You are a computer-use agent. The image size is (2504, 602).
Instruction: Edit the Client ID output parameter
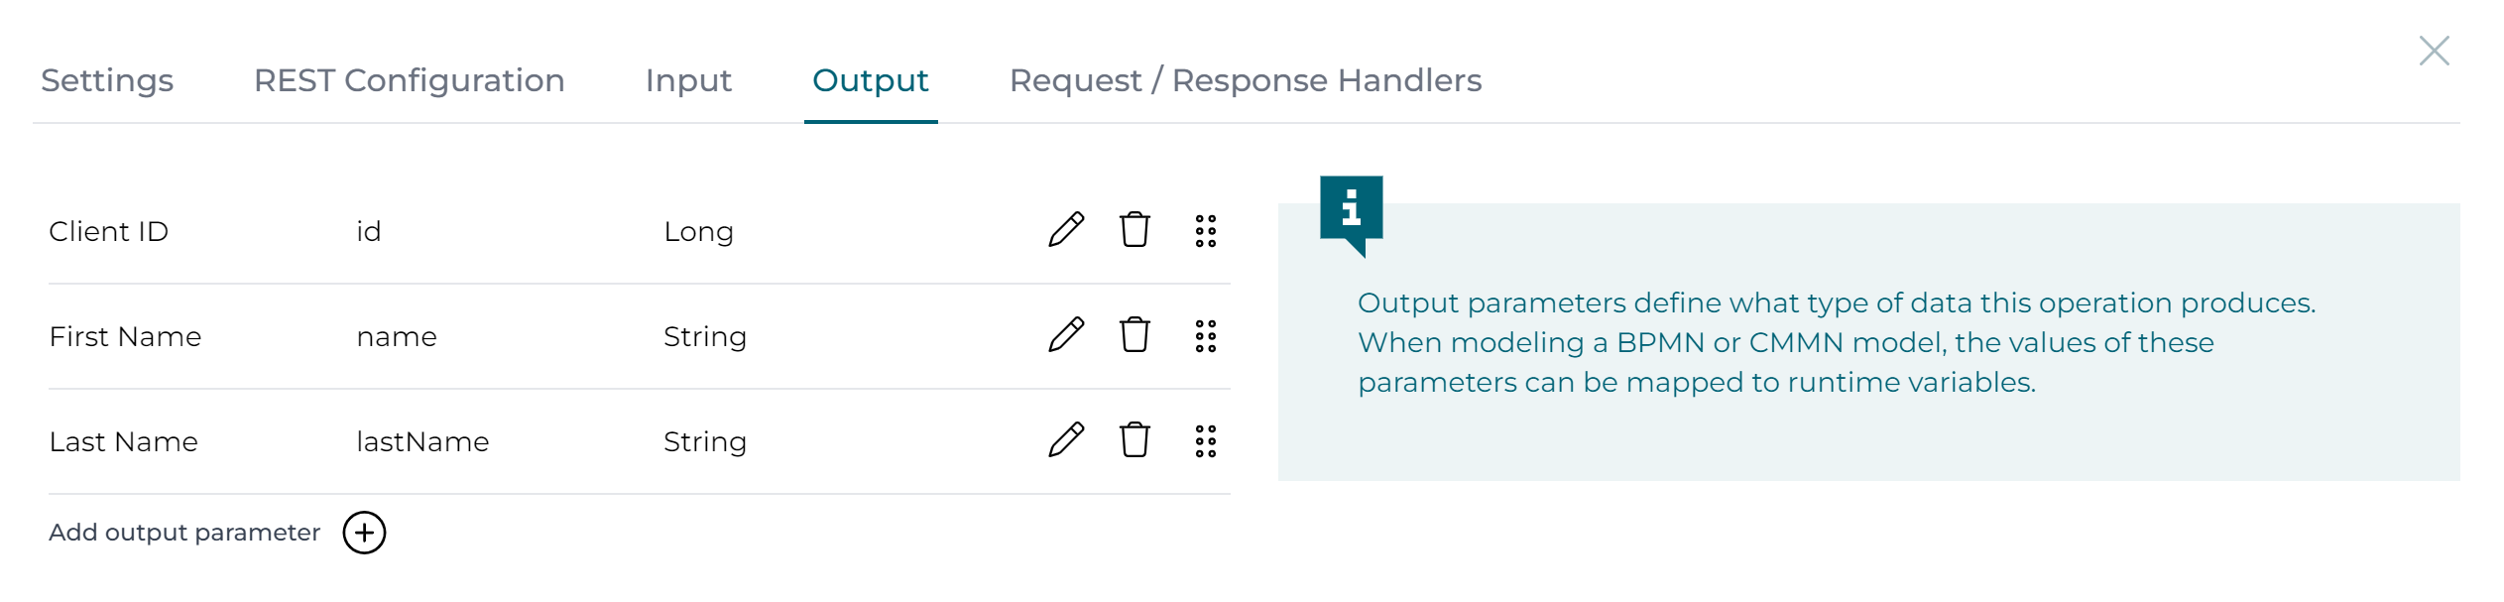click(1066, 230)
